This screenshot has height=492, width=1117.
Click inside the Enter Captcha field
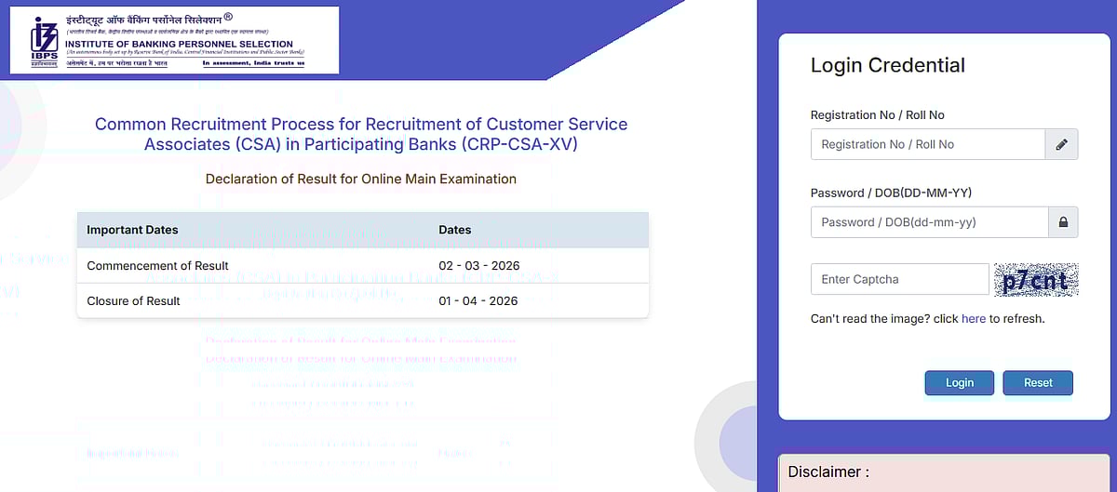898,279
